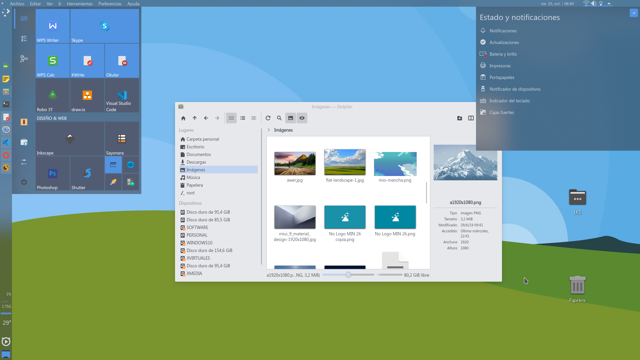Reload the Imágenes folder
This screenshot has height=360, width=640.
click(x=268, y=118)
